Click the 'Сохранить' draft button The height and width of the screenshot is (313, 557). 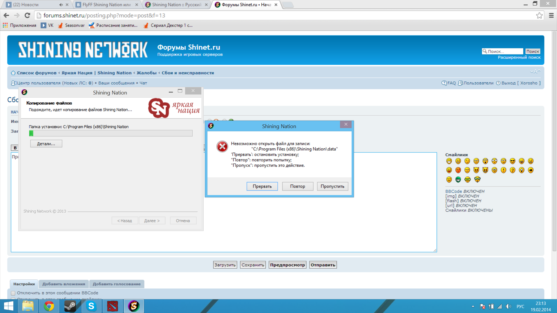253,265
